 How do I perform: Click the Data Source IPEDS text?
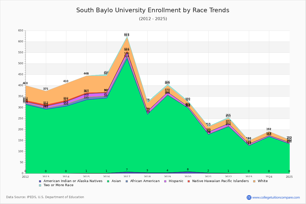click(45, 197)
